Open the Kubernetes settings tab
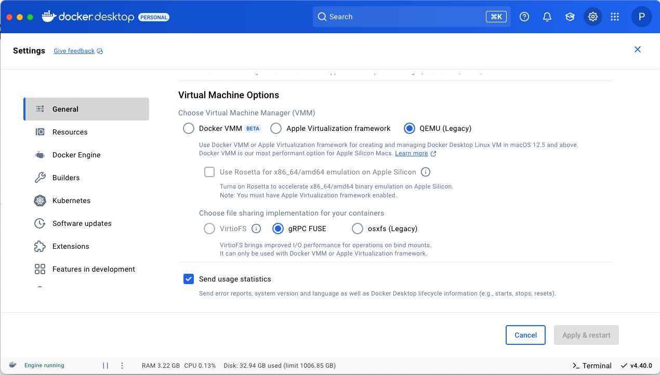The width and height of the screenshot is (660, 375). tap(86, 200)
